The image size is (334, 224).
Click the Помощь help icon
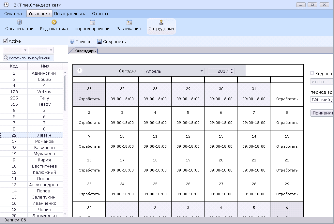72,42
